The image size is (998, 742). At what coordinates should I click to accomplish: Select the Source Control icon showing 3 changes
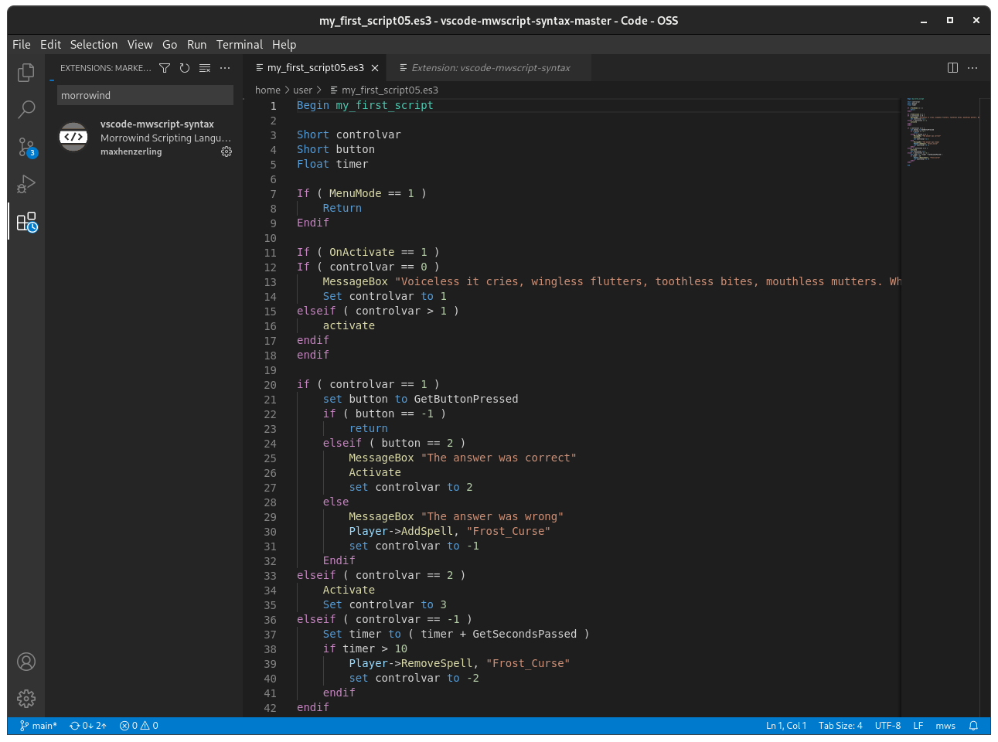point(26,147)
